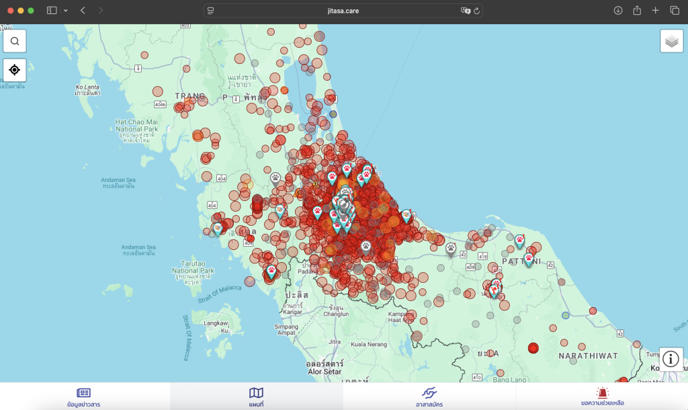Click the bright red circle above Narathiwat
The image size is (688, 410).
tap(533, 348)
